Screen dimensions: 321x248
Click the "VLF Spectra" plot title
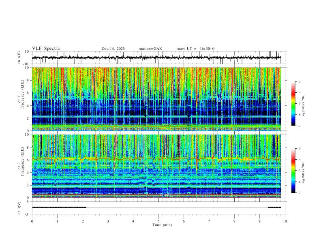46,48
